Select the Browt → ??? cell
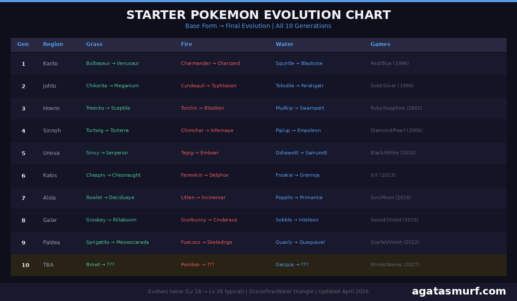This screenshot has width=517, height=301. pyautogui.click(x=100, y=265)
